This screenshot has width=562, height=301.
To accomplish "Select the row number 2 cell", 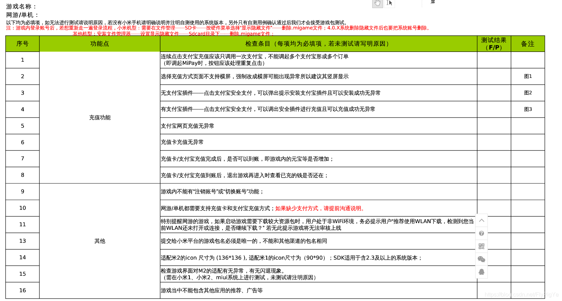I will [x=22, y=76].
